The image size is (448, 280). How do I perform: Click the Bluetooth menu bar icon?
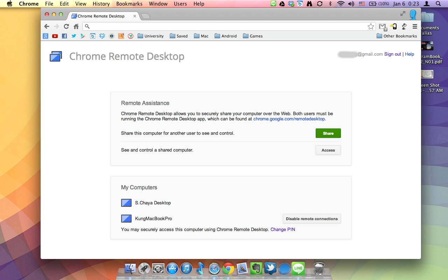330,4
